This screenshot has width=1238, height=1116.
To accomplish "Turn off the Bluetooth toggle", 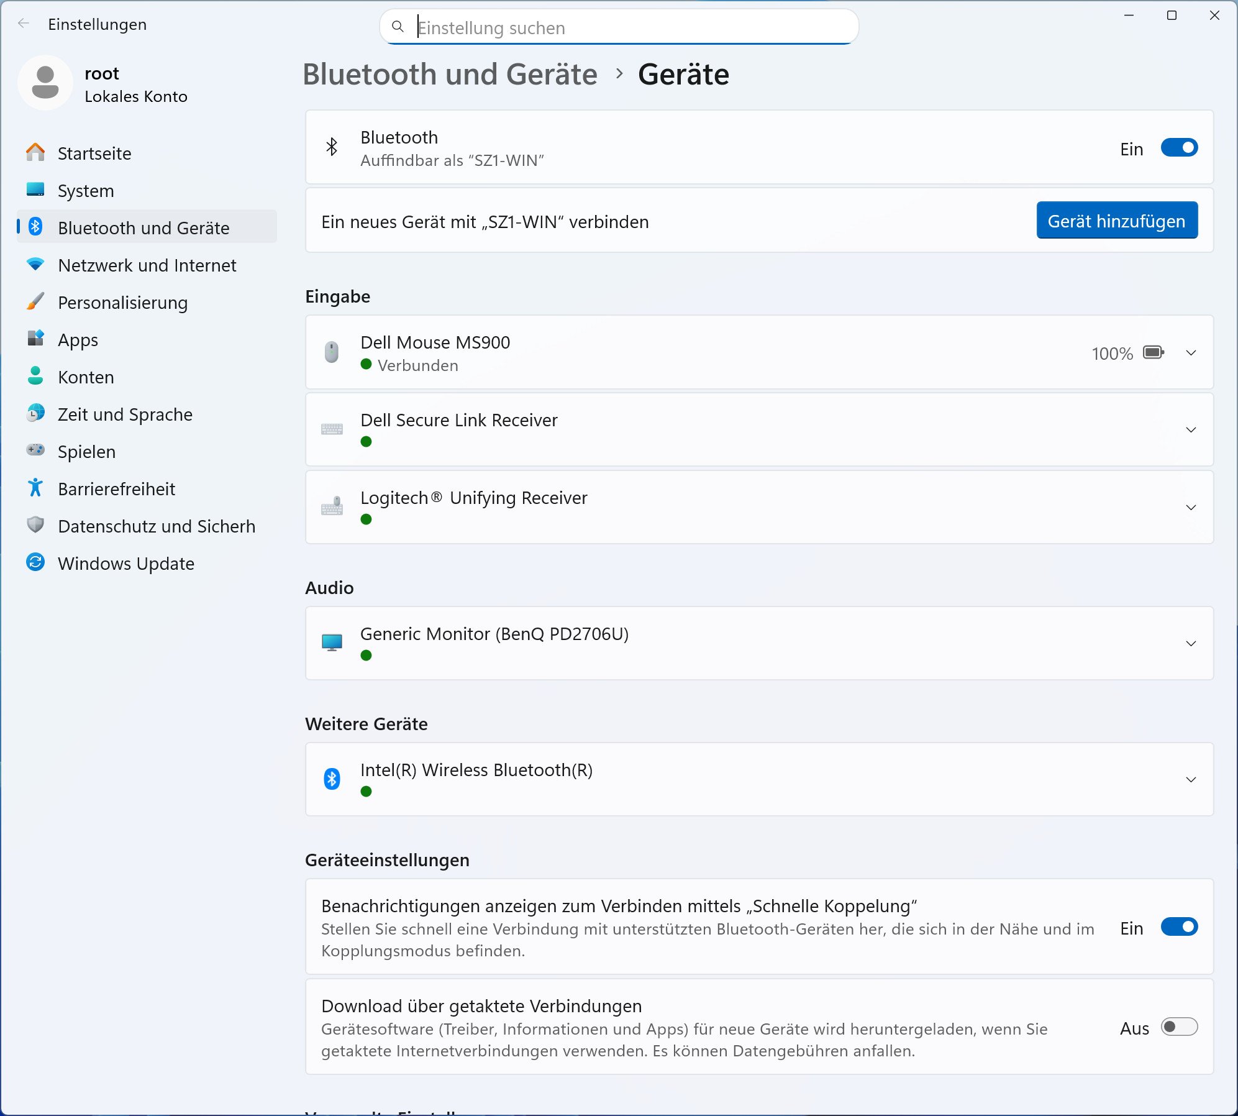I will (x=1178, y=147).
